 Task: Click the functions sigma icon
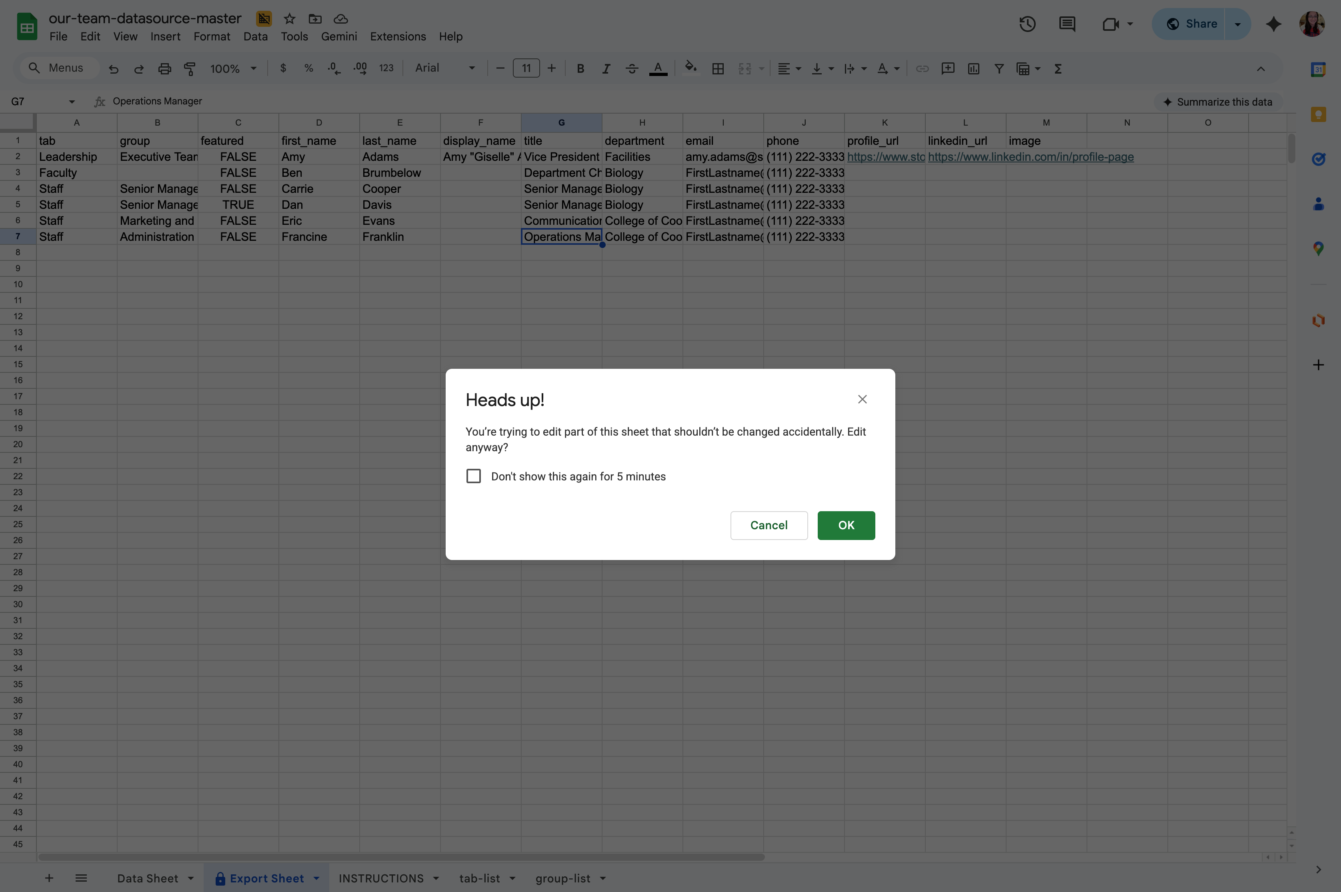[1058, 69]
